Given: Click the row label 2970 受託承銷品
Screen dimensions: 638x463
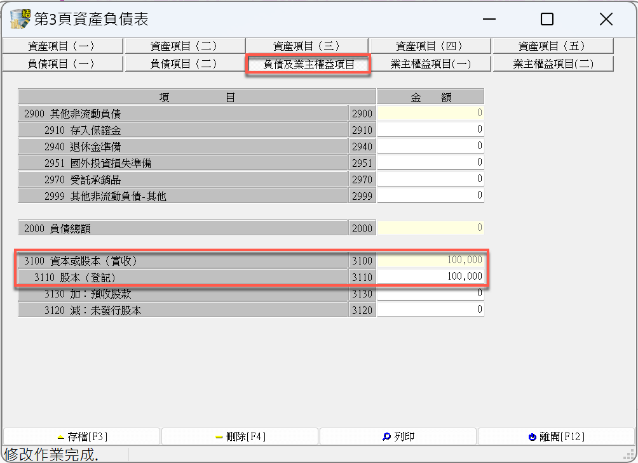Looking at the screenshot, I should [x=182, y=179].
